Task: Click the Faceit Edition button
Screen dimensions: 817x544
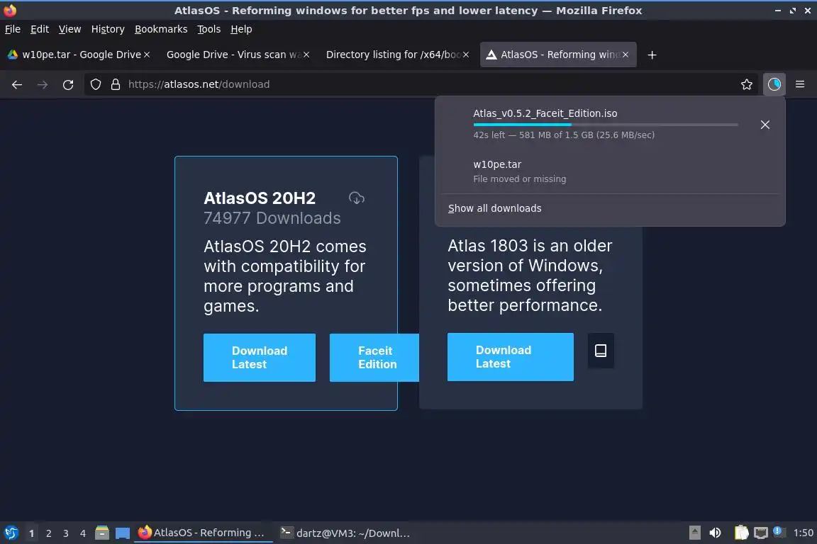Action: coord(374,358)
